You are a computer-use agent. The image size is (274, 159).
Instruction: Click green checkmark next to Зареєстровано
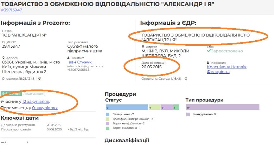pyautogui.click(x=209, y=51)
